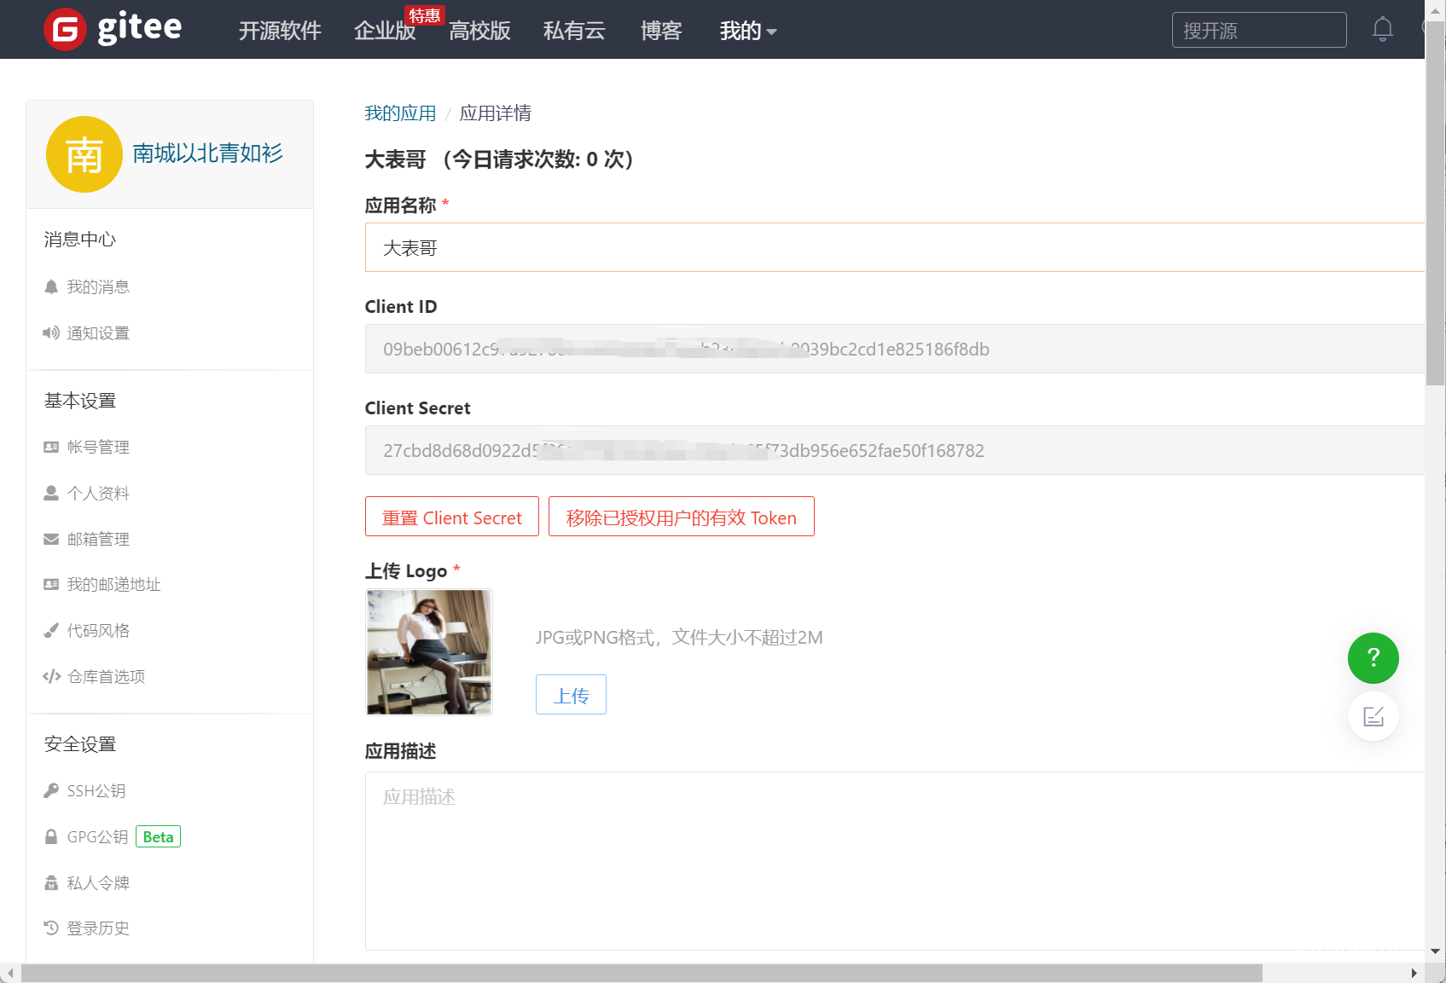Click 重置 Client Secret button
Image resolution: width=1446 pixels, height=983 pixels.
pos(452,518)
